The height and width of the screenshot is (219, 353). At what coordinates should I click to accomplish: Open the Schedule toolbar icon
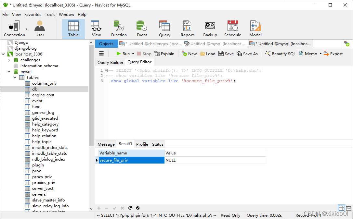click(232, 29)
